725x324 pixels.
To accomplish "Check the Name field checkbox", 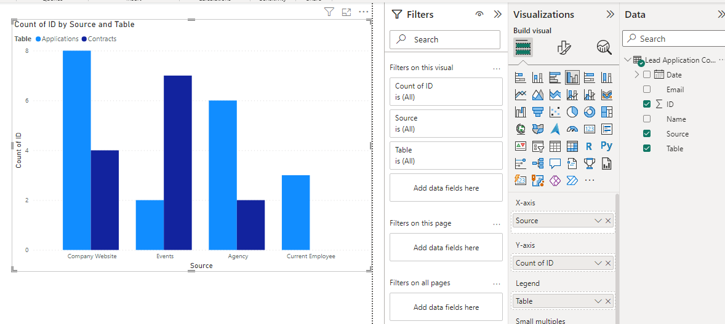I will (x=647, y=119).
